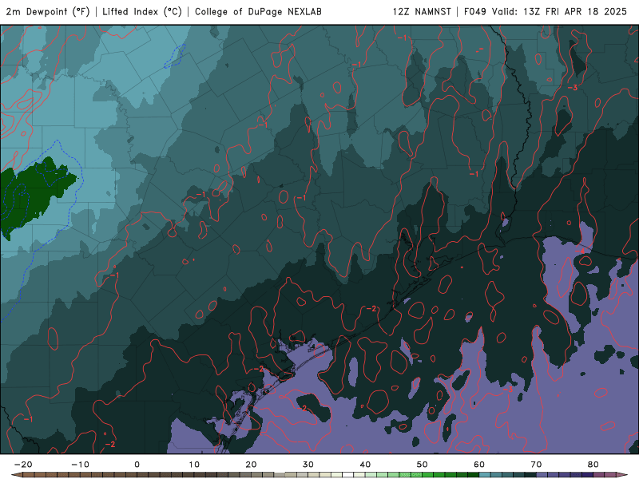The height and width of the screenshot is (479, 639).
Task: Click the '-4' lifted index contour label
Action: coord(581,251)
